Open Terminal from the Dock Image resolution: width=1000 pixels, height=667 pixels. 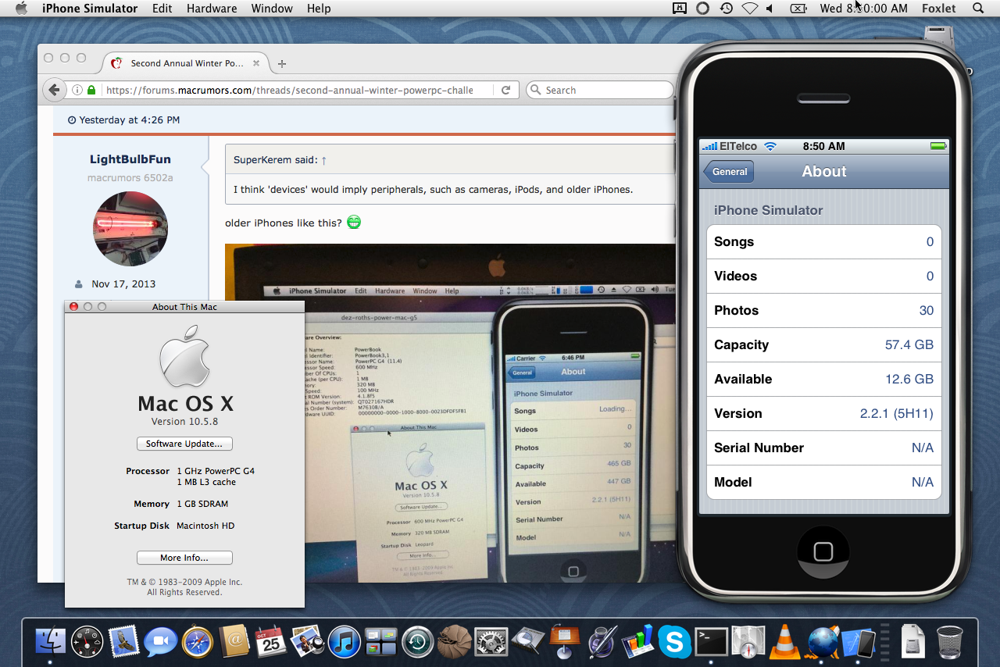coord(712,642)
